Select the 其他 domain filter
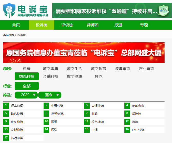The image size is (172, 143). tap(98, 76)
